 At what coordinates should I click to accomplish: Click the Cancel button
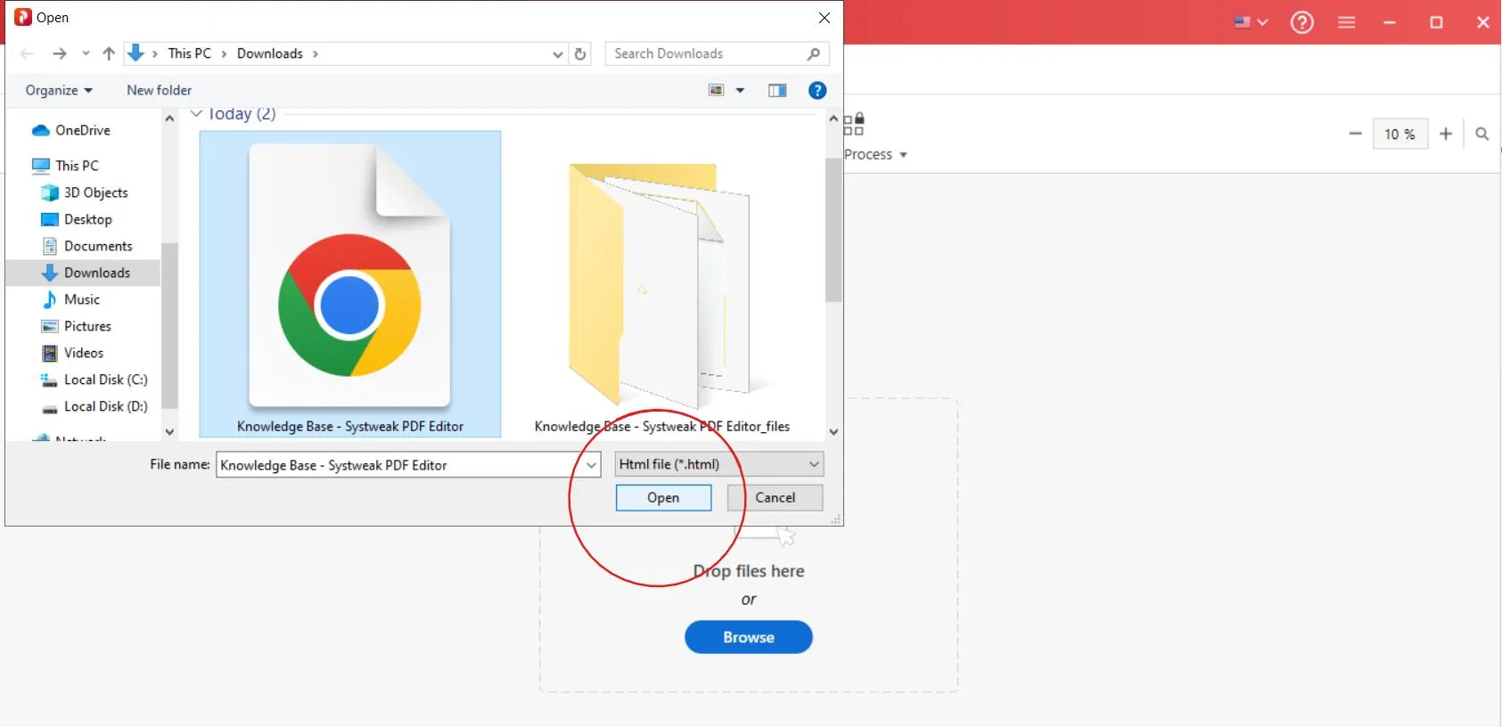click(x=775, y=498)
